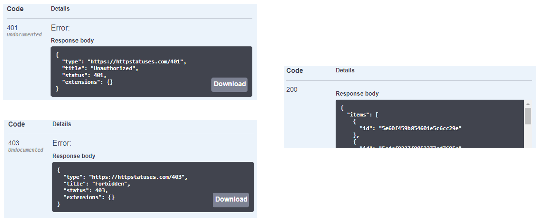Image resolution: width=540 pixels, height=223 pixels.
Task: Click the Code column header in 200 panel
Action: pos(294,71)
